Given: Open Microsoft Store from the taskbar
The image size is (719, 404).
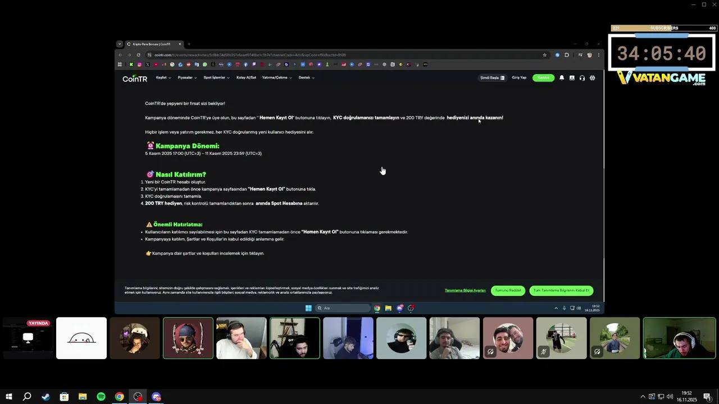Looking at the screenshot, I should (x=64, y=397).
